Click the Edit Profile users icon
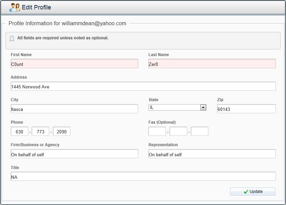 (15, 7)
